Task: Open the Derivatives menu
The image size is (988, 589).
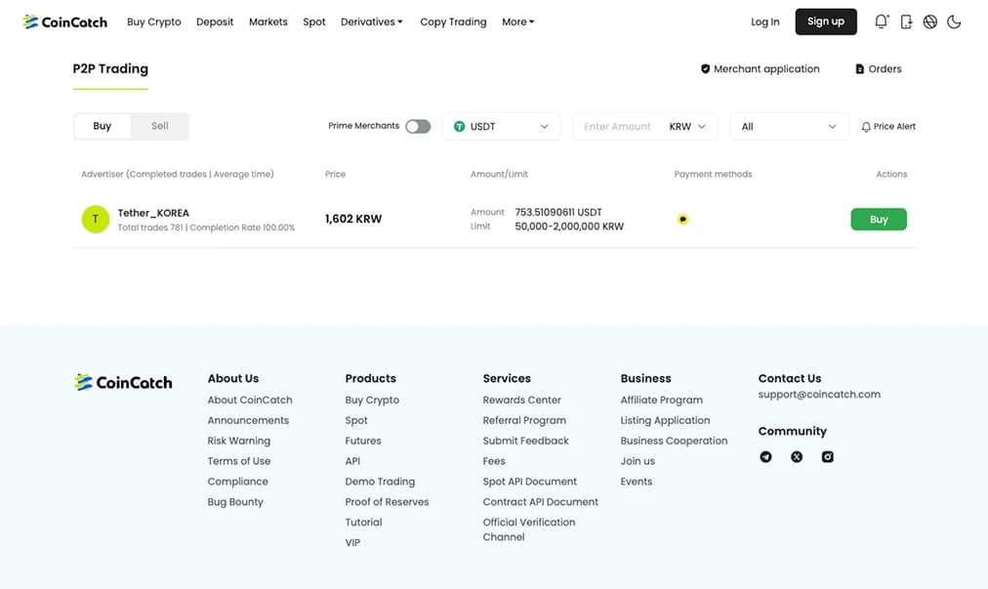Action: coord(371,21)
